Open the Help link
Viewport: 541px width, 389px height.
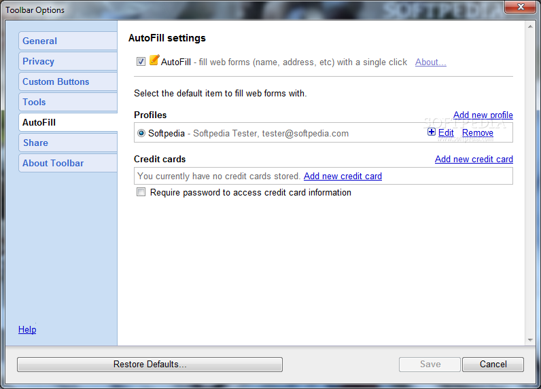tap(27, 329)
